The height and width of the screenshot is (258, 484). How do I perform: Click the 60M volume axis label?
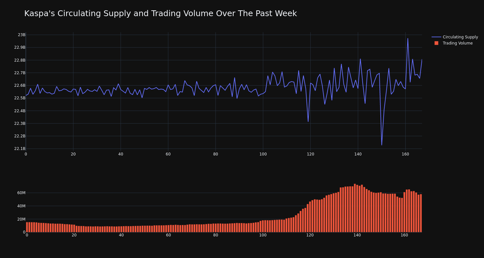coord(21,193)
